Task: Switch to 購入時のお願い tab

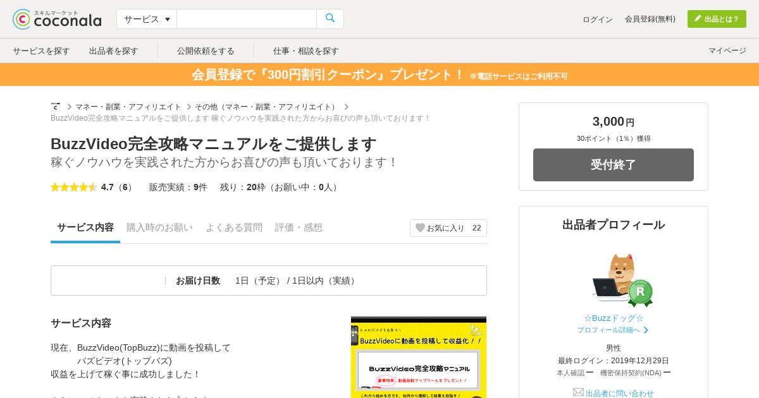Action: (x=159, y=227)
